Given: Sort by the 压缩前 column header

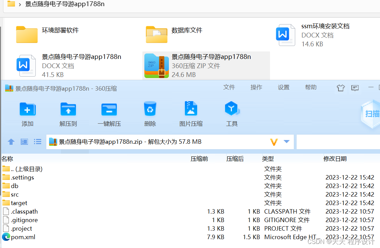Looking at the screenshot, I should point(199,159).
